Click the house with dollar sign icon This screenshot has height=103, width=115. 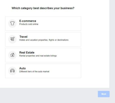12,55
